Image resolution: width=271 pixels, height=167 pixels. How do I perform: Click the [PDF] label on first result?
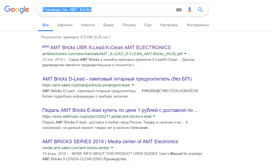tap(46, 47)
